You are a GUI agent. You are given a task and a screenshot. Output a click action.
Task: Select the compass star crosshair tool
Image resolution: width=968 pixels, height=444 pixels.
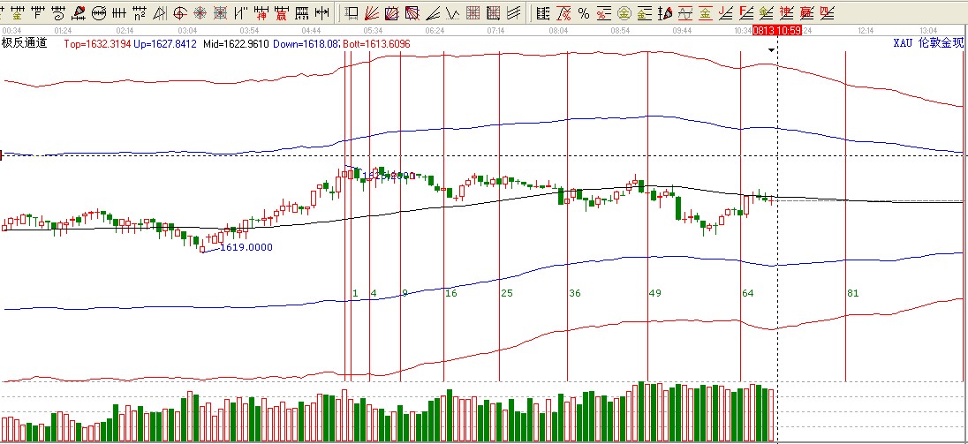[x=200, y=13]
